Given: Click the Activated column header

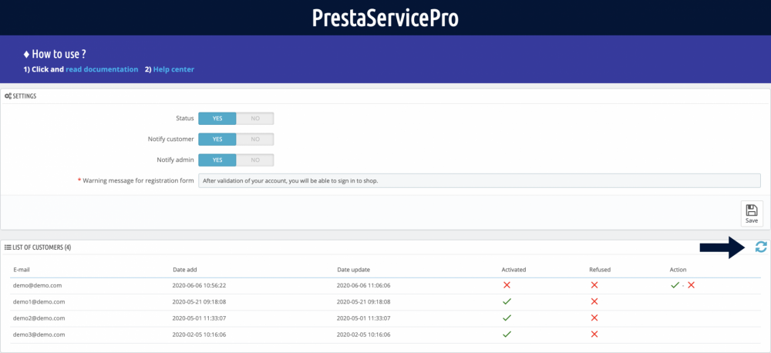Looking at the screenshot, I should click(x=513, y=270).
